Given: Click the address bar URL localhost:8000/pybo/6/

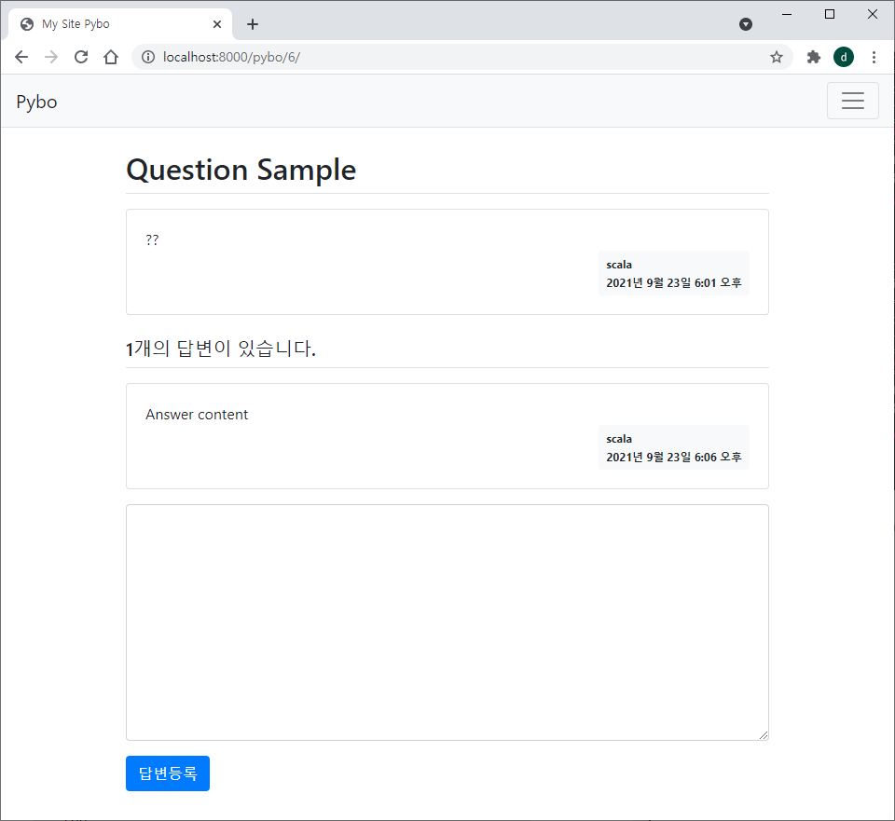Looking at the screenshot, I should click(x=231, y=57).
